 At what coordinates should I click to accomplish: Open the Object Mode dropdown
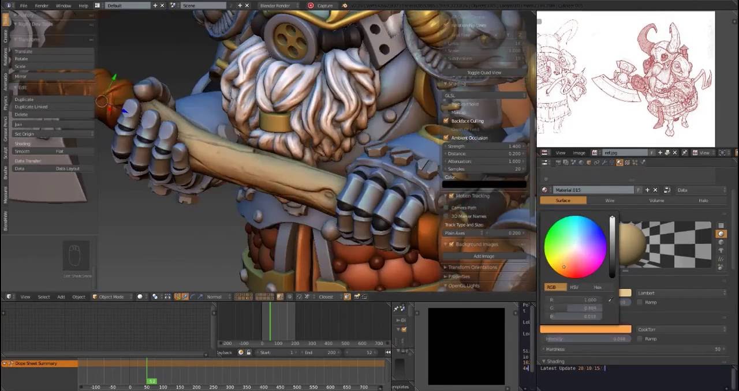111,297
